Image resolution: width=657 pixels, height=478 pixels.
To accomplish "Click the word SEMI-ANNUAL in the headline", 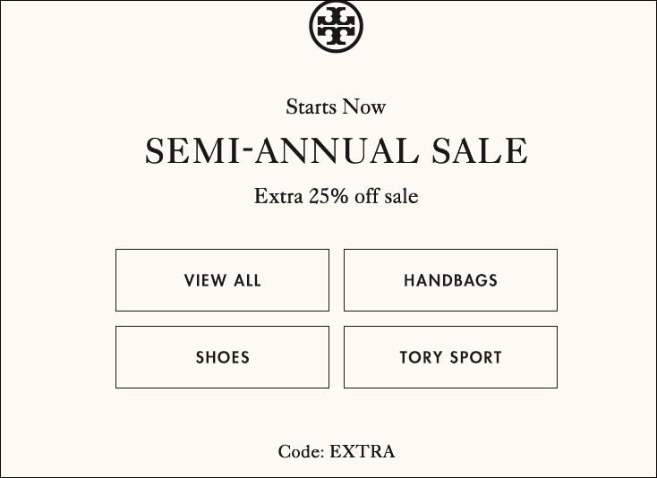I will coord(282,150).
